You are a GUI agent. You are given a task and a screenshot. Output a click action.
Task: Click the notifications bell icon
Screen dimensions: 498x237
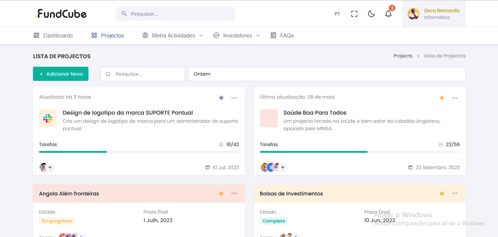pyautogui.click(x=388, y=14)
